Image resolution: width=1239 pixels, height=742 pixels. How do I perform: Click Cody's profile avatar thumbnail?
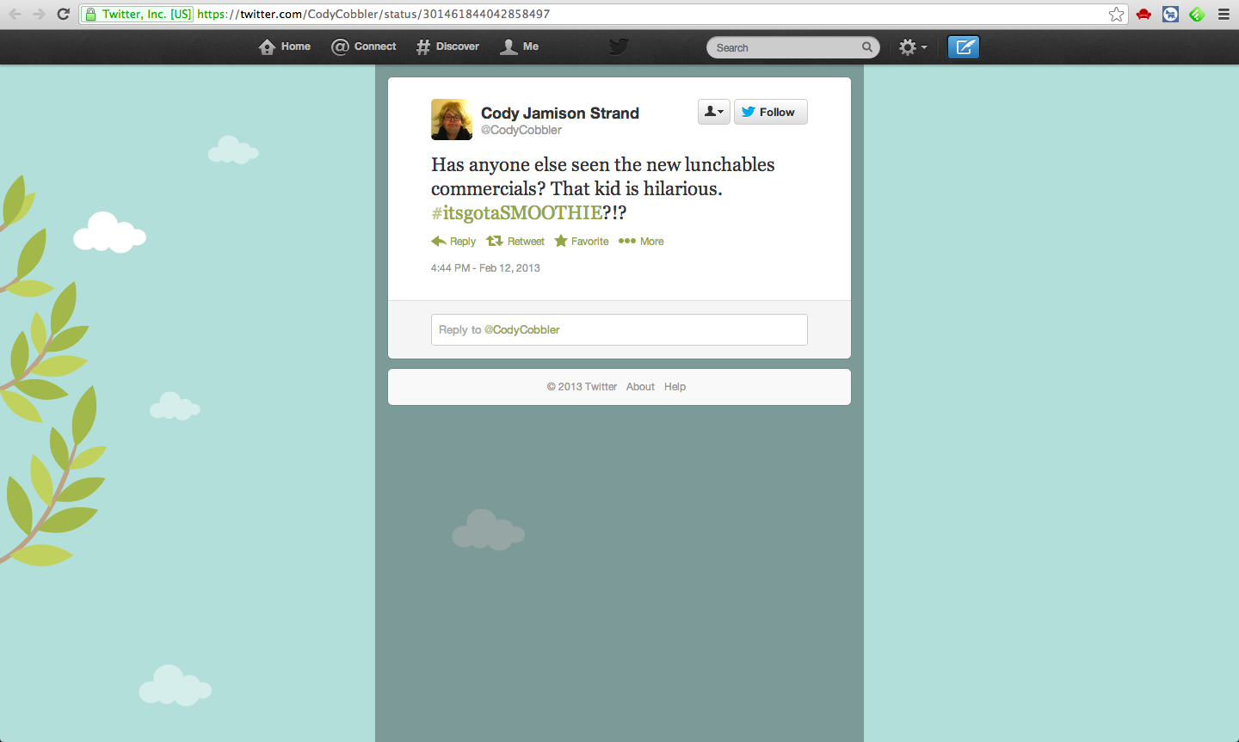point(452,120)
